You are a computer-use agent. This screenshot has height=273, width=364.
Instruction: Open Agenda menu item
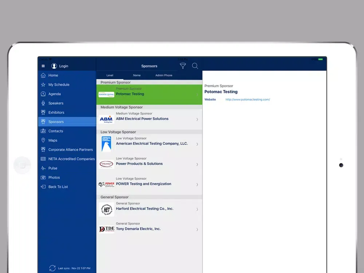click(x=67, y=94)
